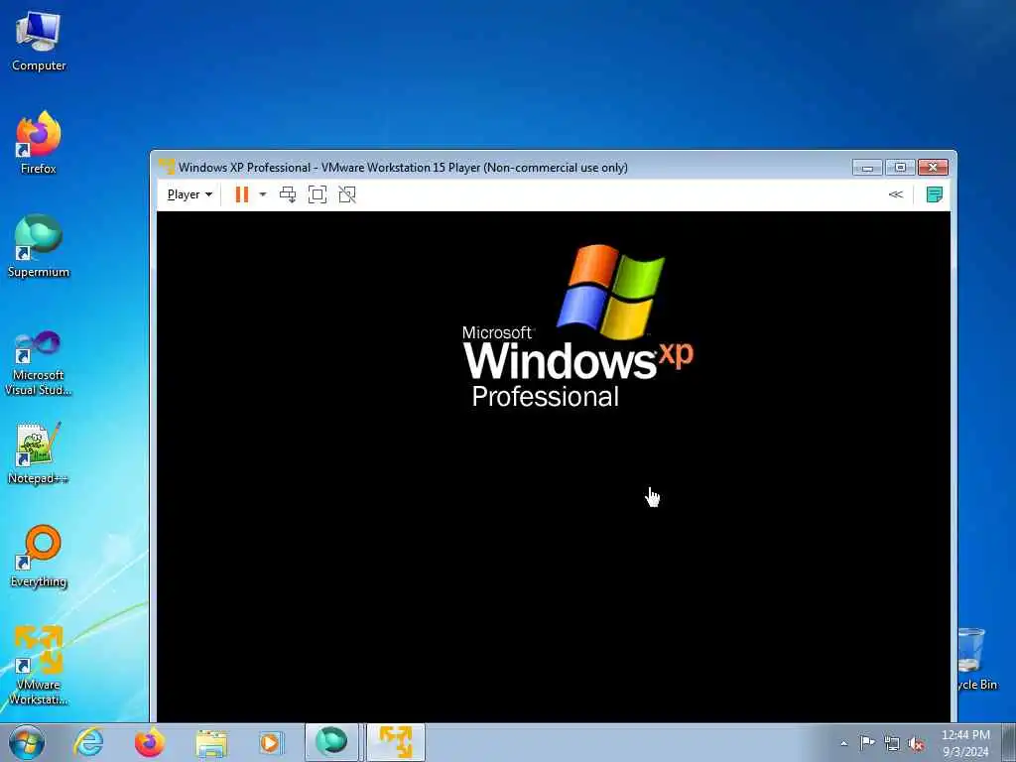
Task: Click the muted volume tray icon
Action: (916, 743)
